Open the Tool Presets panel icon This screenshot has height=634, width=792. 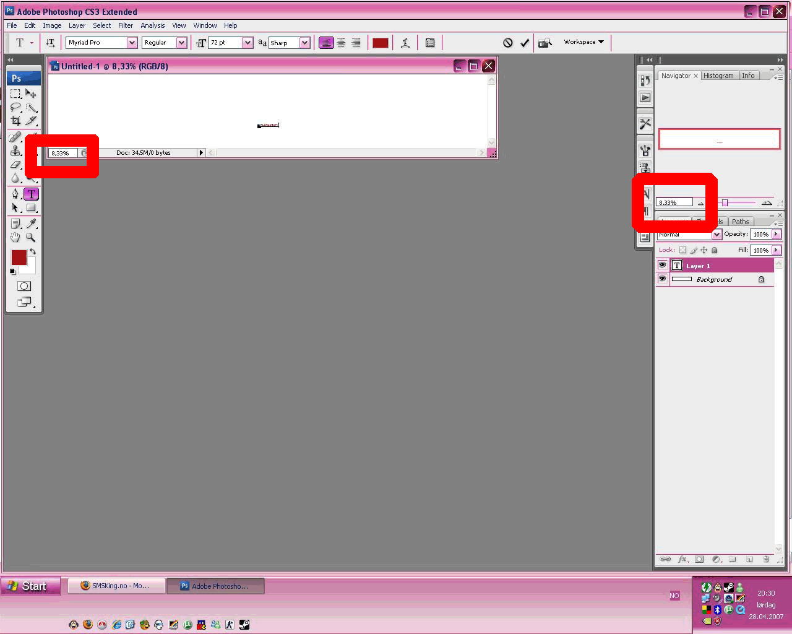[645, 124]
